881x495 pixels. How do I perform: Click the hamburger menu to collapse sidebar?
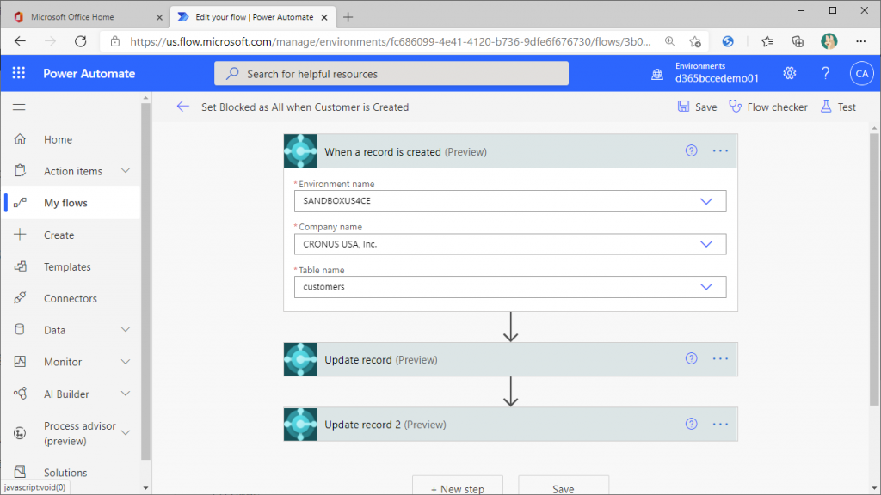(19, 107)
